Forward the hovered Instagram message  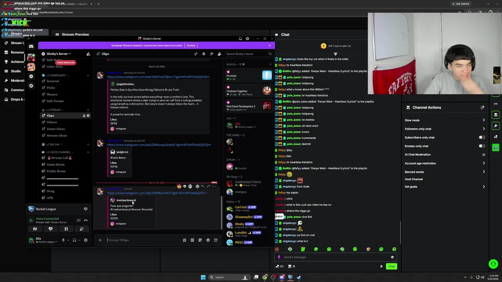click(x=208, y=186)
